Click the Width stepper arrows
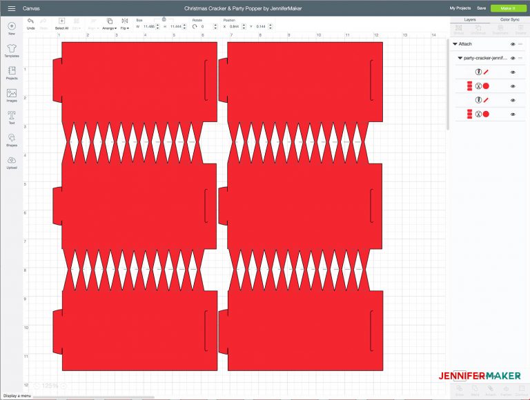This screenshot has width=530, height=400. (x=157, y=26)
